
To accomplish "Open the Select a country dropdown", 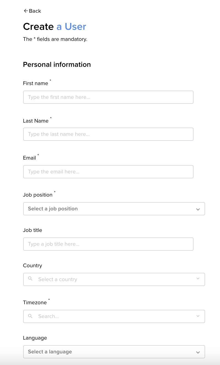I will pos(114,279).
